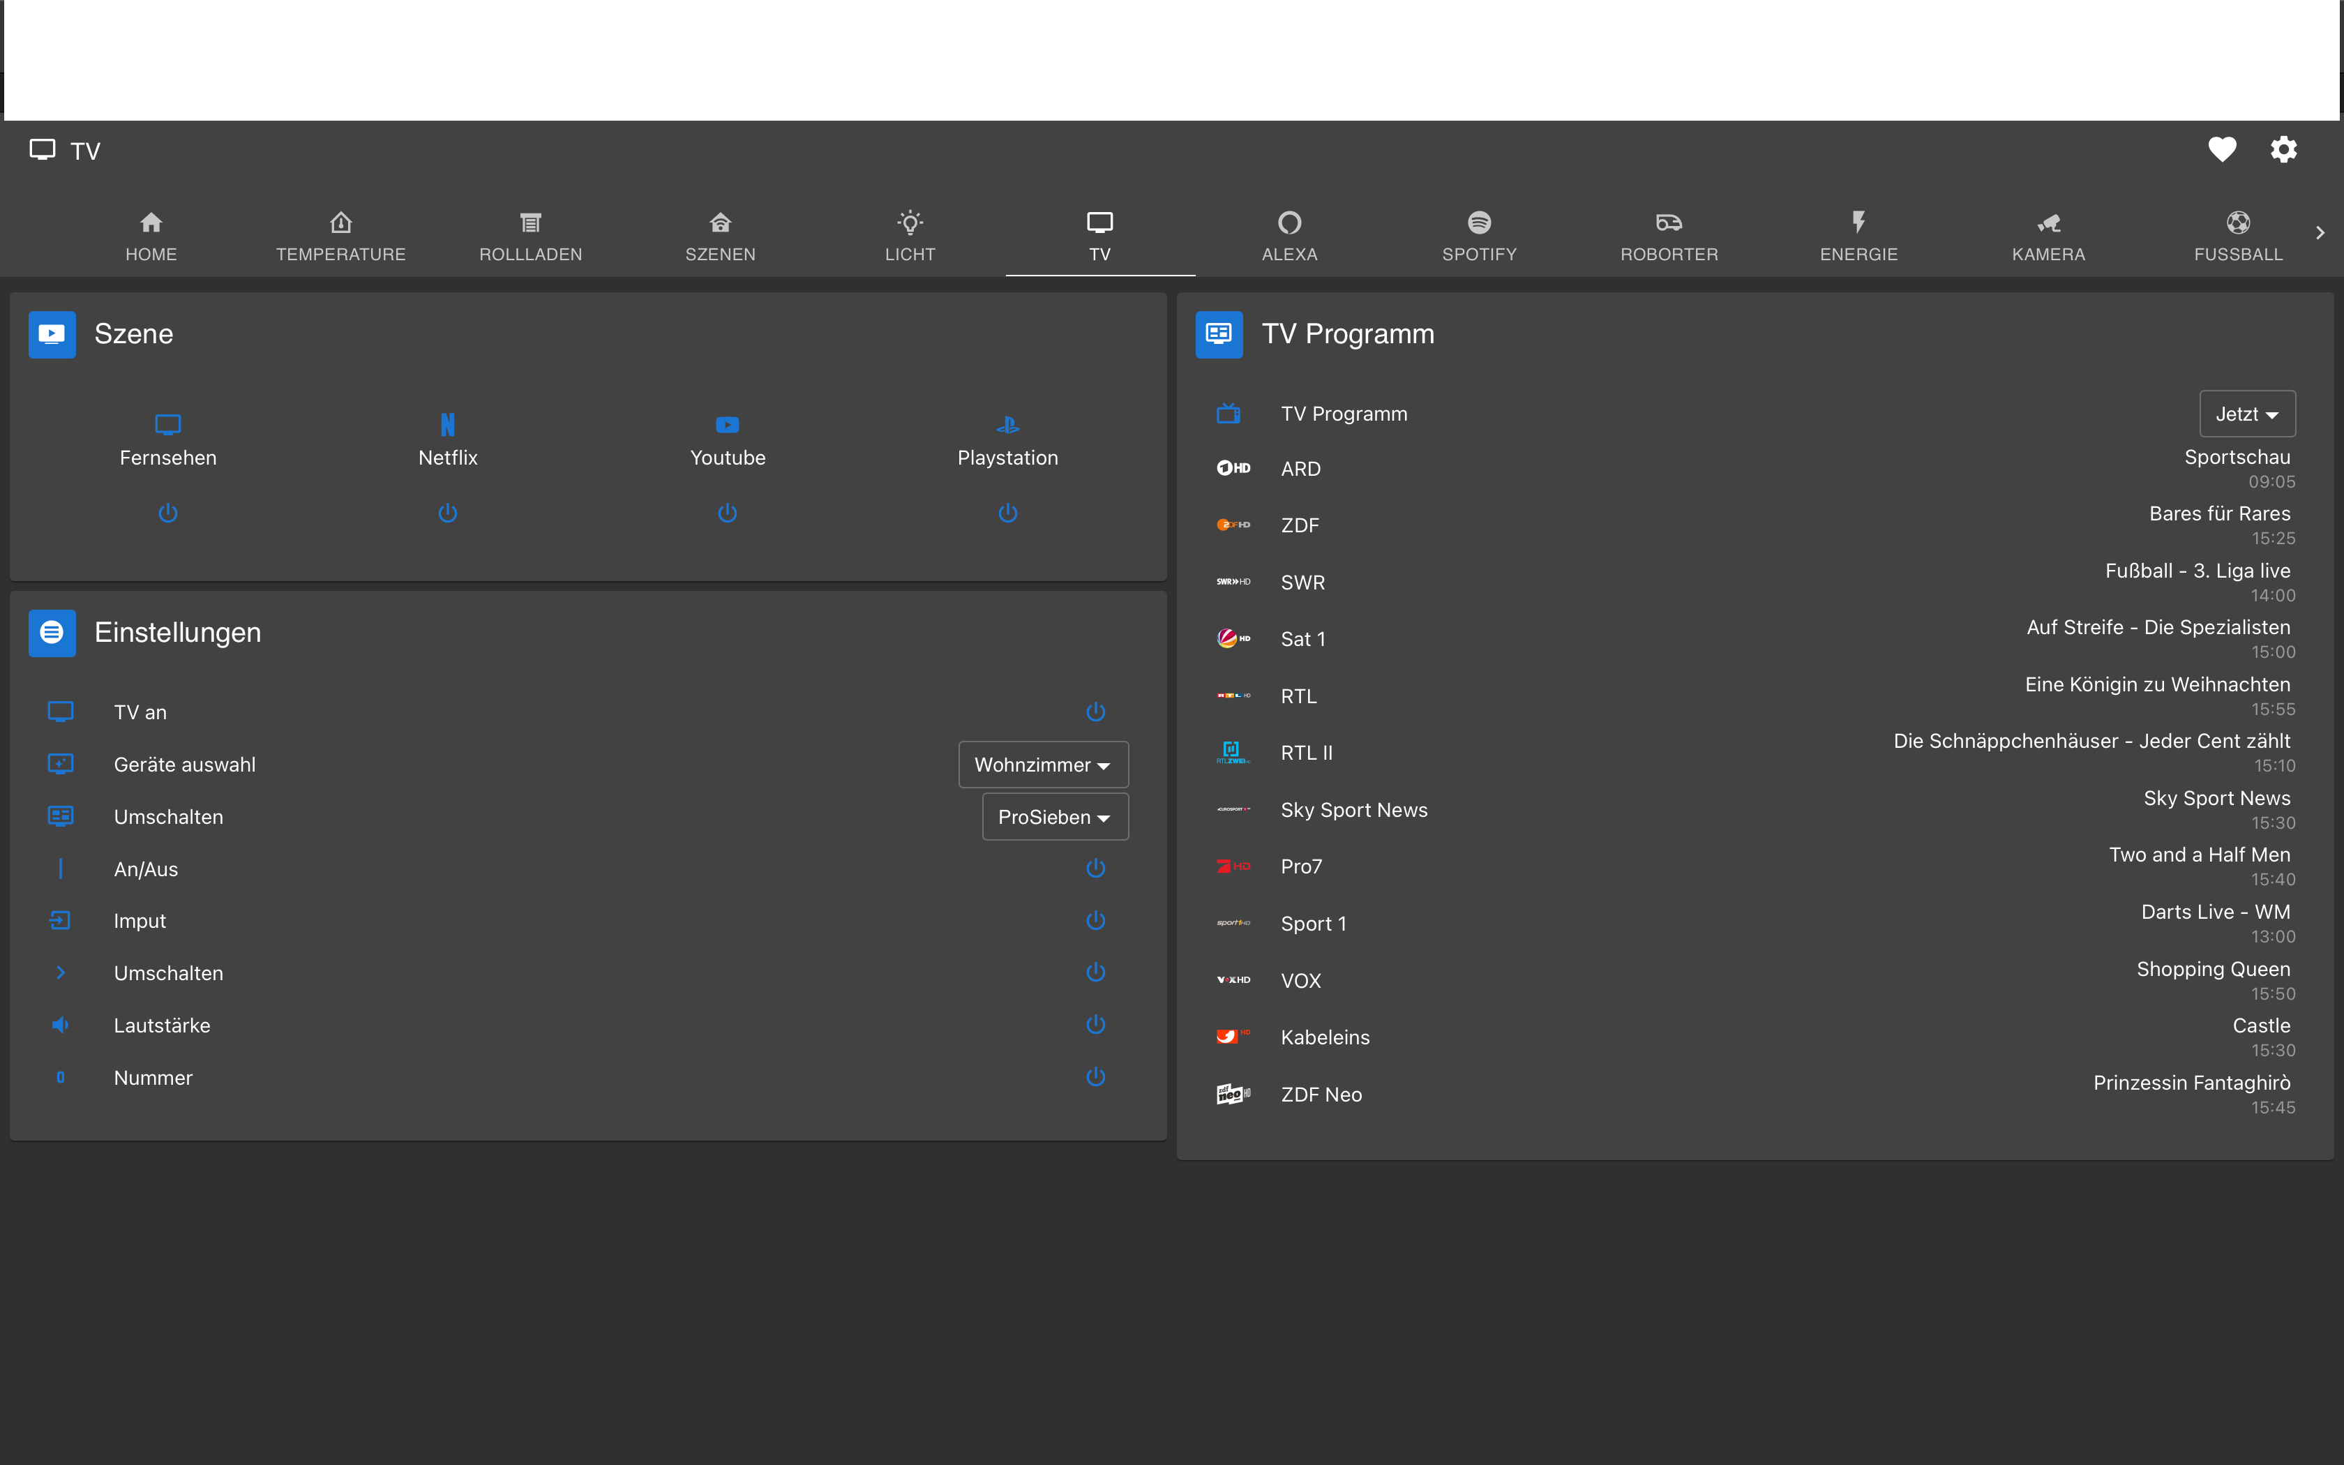Switch to the ROLLLADEN tab
This screenshot has height=1465, width=2344.
click(531, 236)
